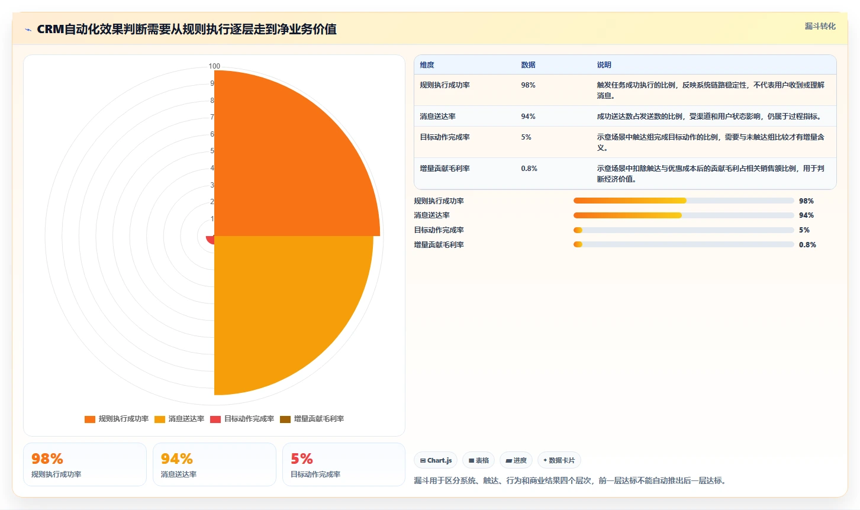This screenshot has width=860, height=510.
Task: Open the 94% 消息送达率 data card
Action: tap(214, 464)
